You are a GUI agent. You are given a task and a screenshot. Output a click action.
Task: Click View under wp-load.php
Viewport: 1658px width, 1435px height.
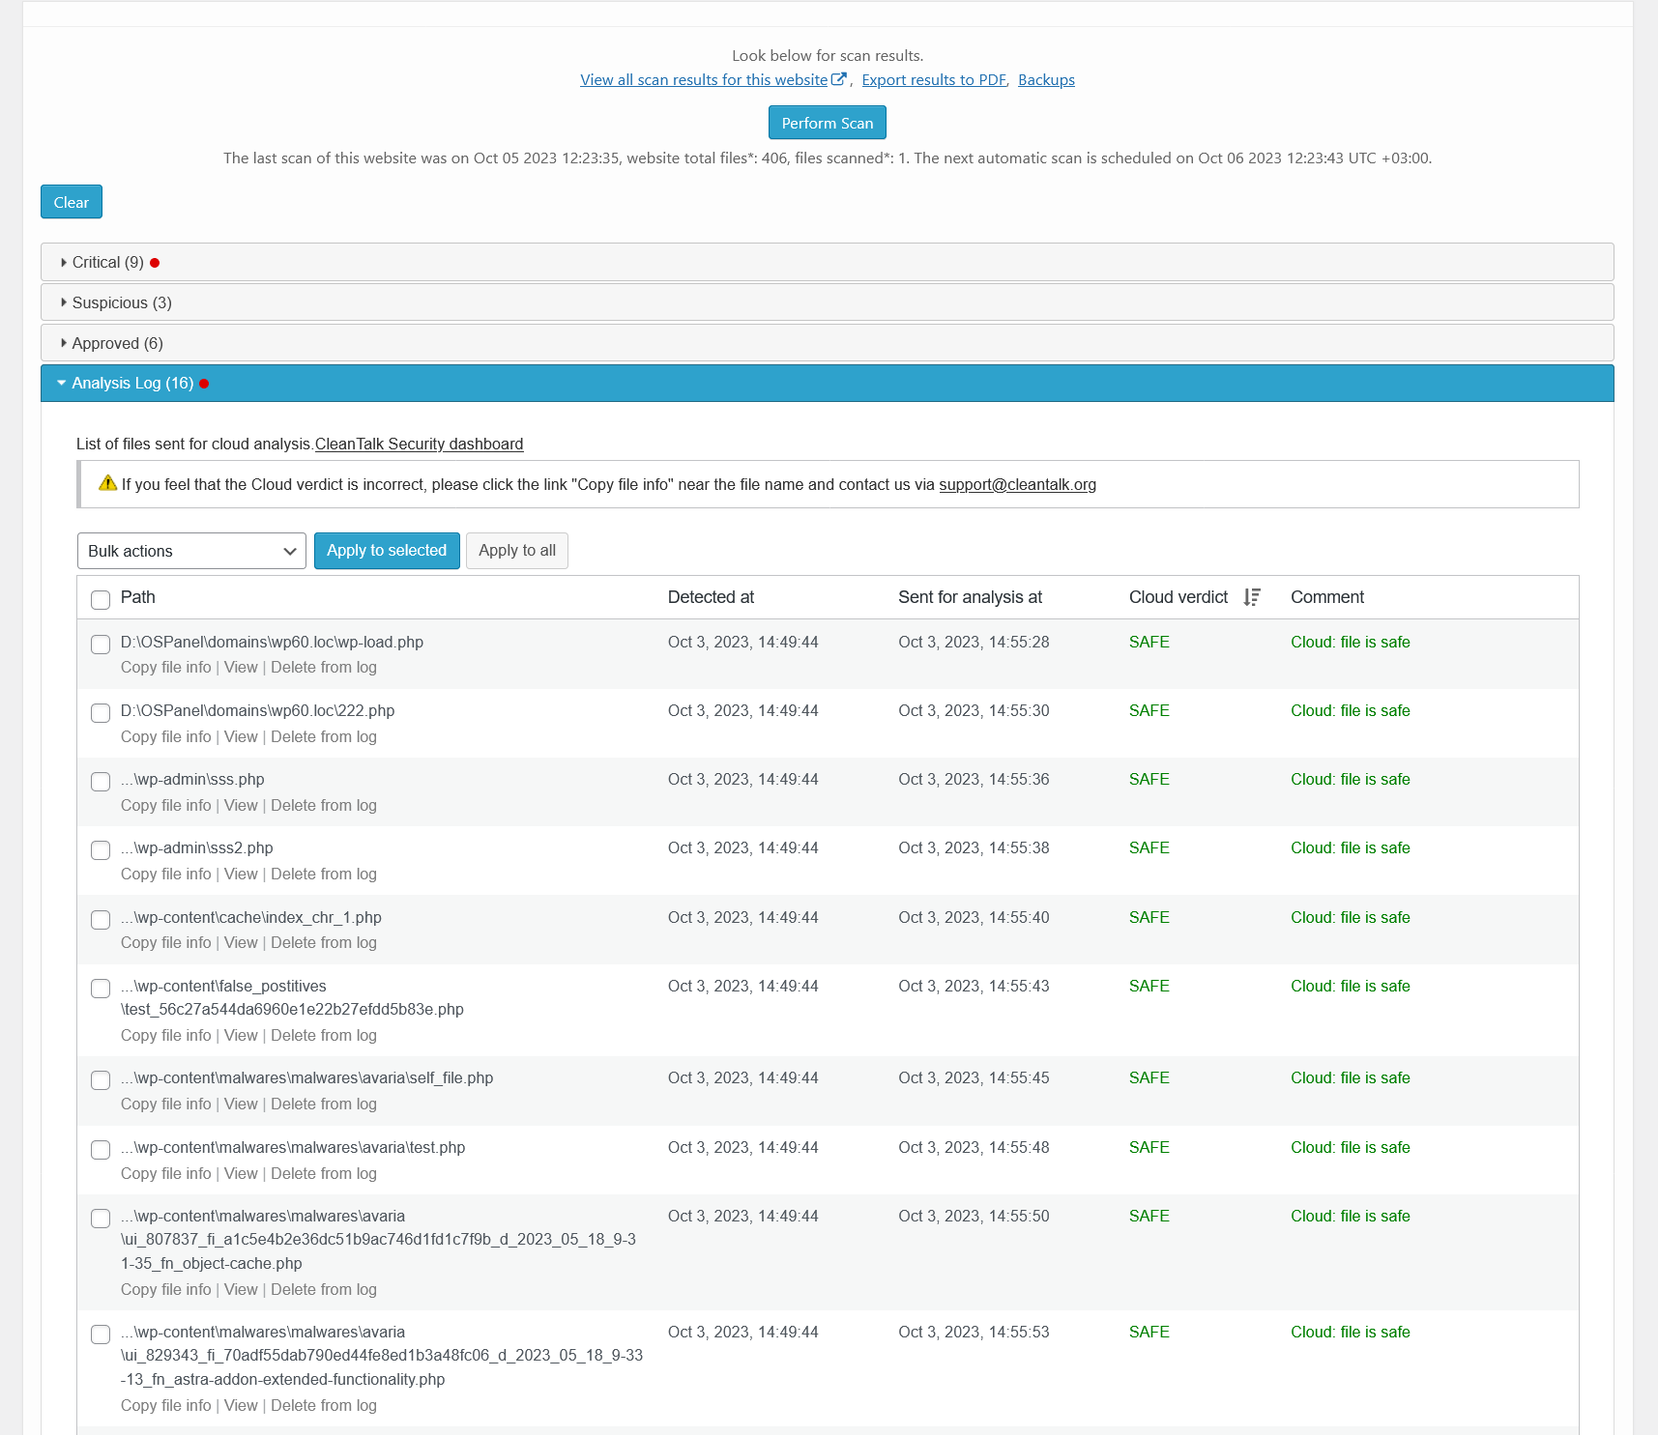(241, 667)
